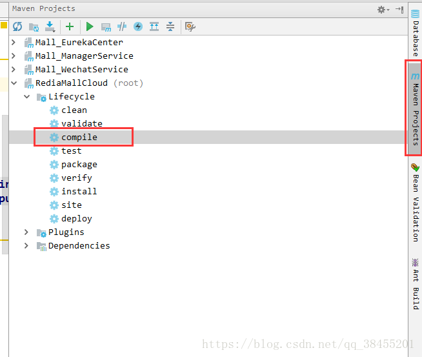Generate sources and update folders icon
Viewport: 422px width, 357px height.
point(34,27)
